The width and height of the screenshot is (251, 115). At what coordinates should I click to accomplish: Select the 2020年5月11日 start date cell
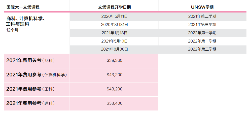114,16
